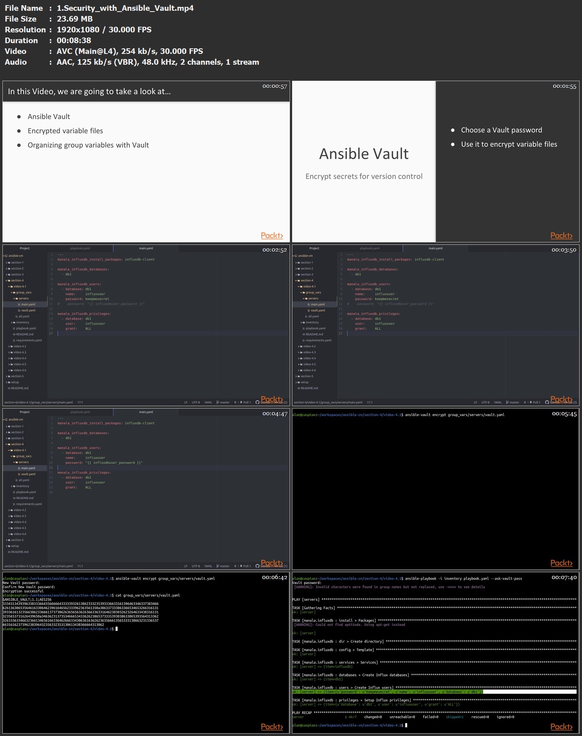Viewport: 582px width, 736px height.
Task: In 00:02:52 frame, click all.yaml file icon
Action: click(17, 317)
